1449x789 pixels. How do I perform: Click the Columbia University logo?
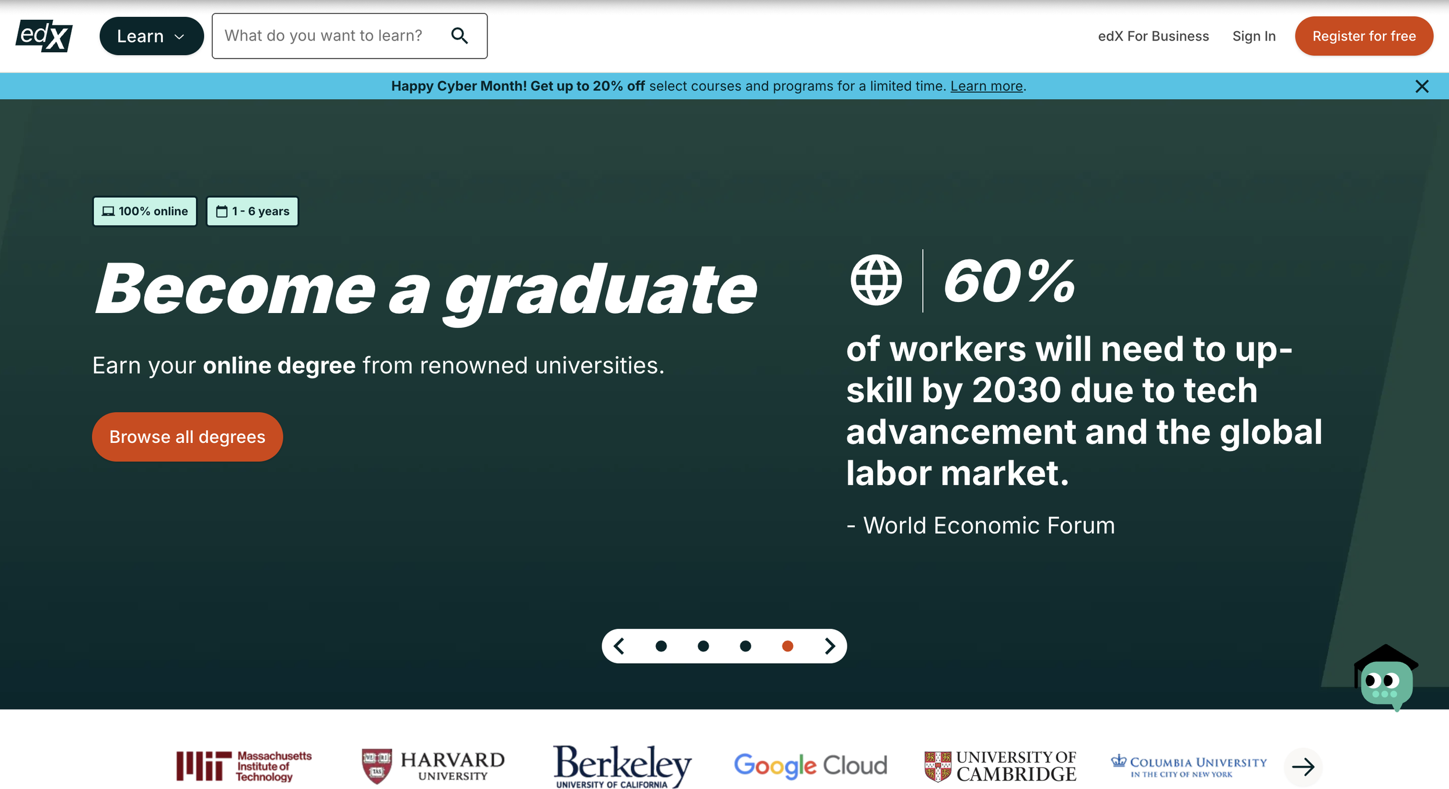click(1189, 766)
